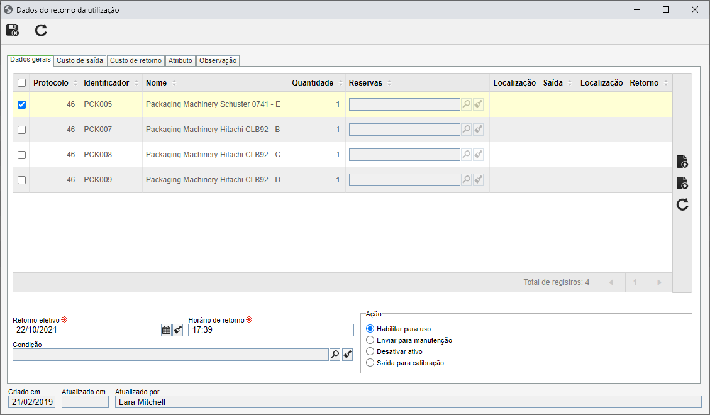710x415 pixels.
Task: Search for a Condição value
Action: [x=335, y=355]
